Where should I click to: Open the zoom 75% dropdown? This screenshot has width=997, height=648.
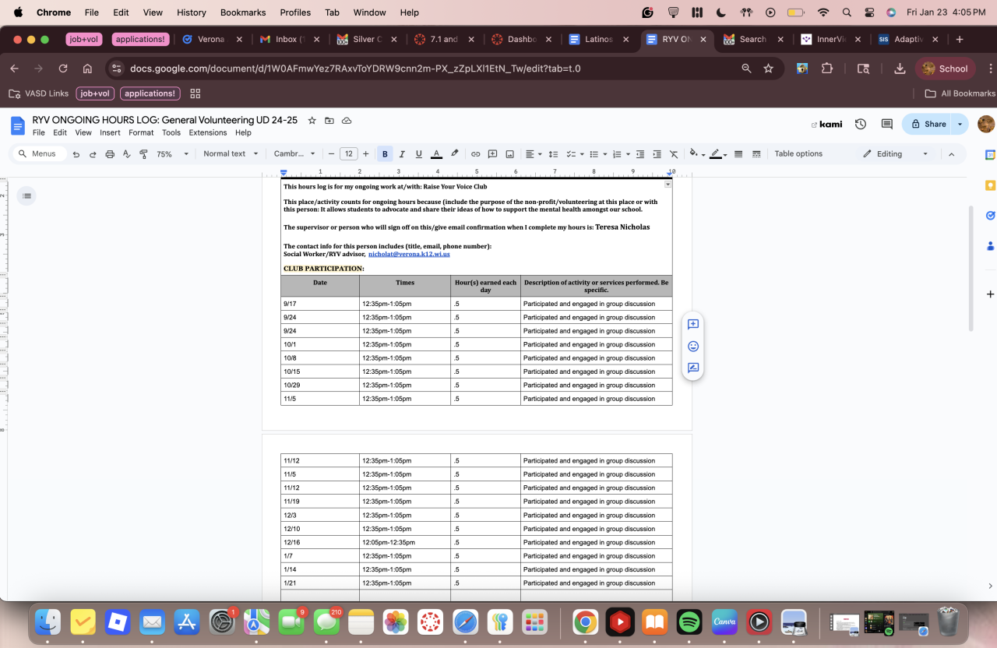pyautogui.click(x=173, y=154)
